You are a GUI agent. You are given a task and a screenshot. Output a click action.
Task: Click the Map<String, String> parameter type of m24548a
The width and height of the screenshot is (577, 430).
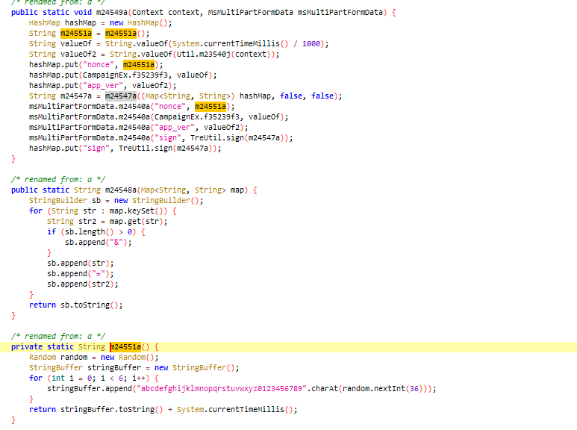pyautogui.click(x=184, y=190)
